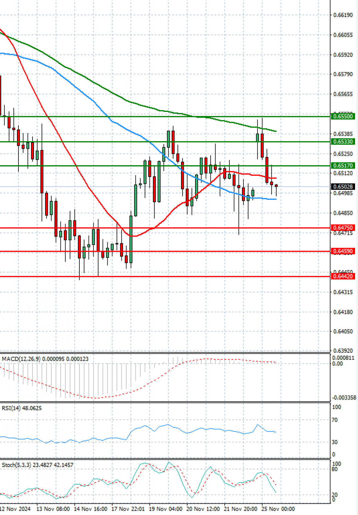Click the 13 Nov 08:00 time label
Screen dimensions: 358x515
pos(53,509)
